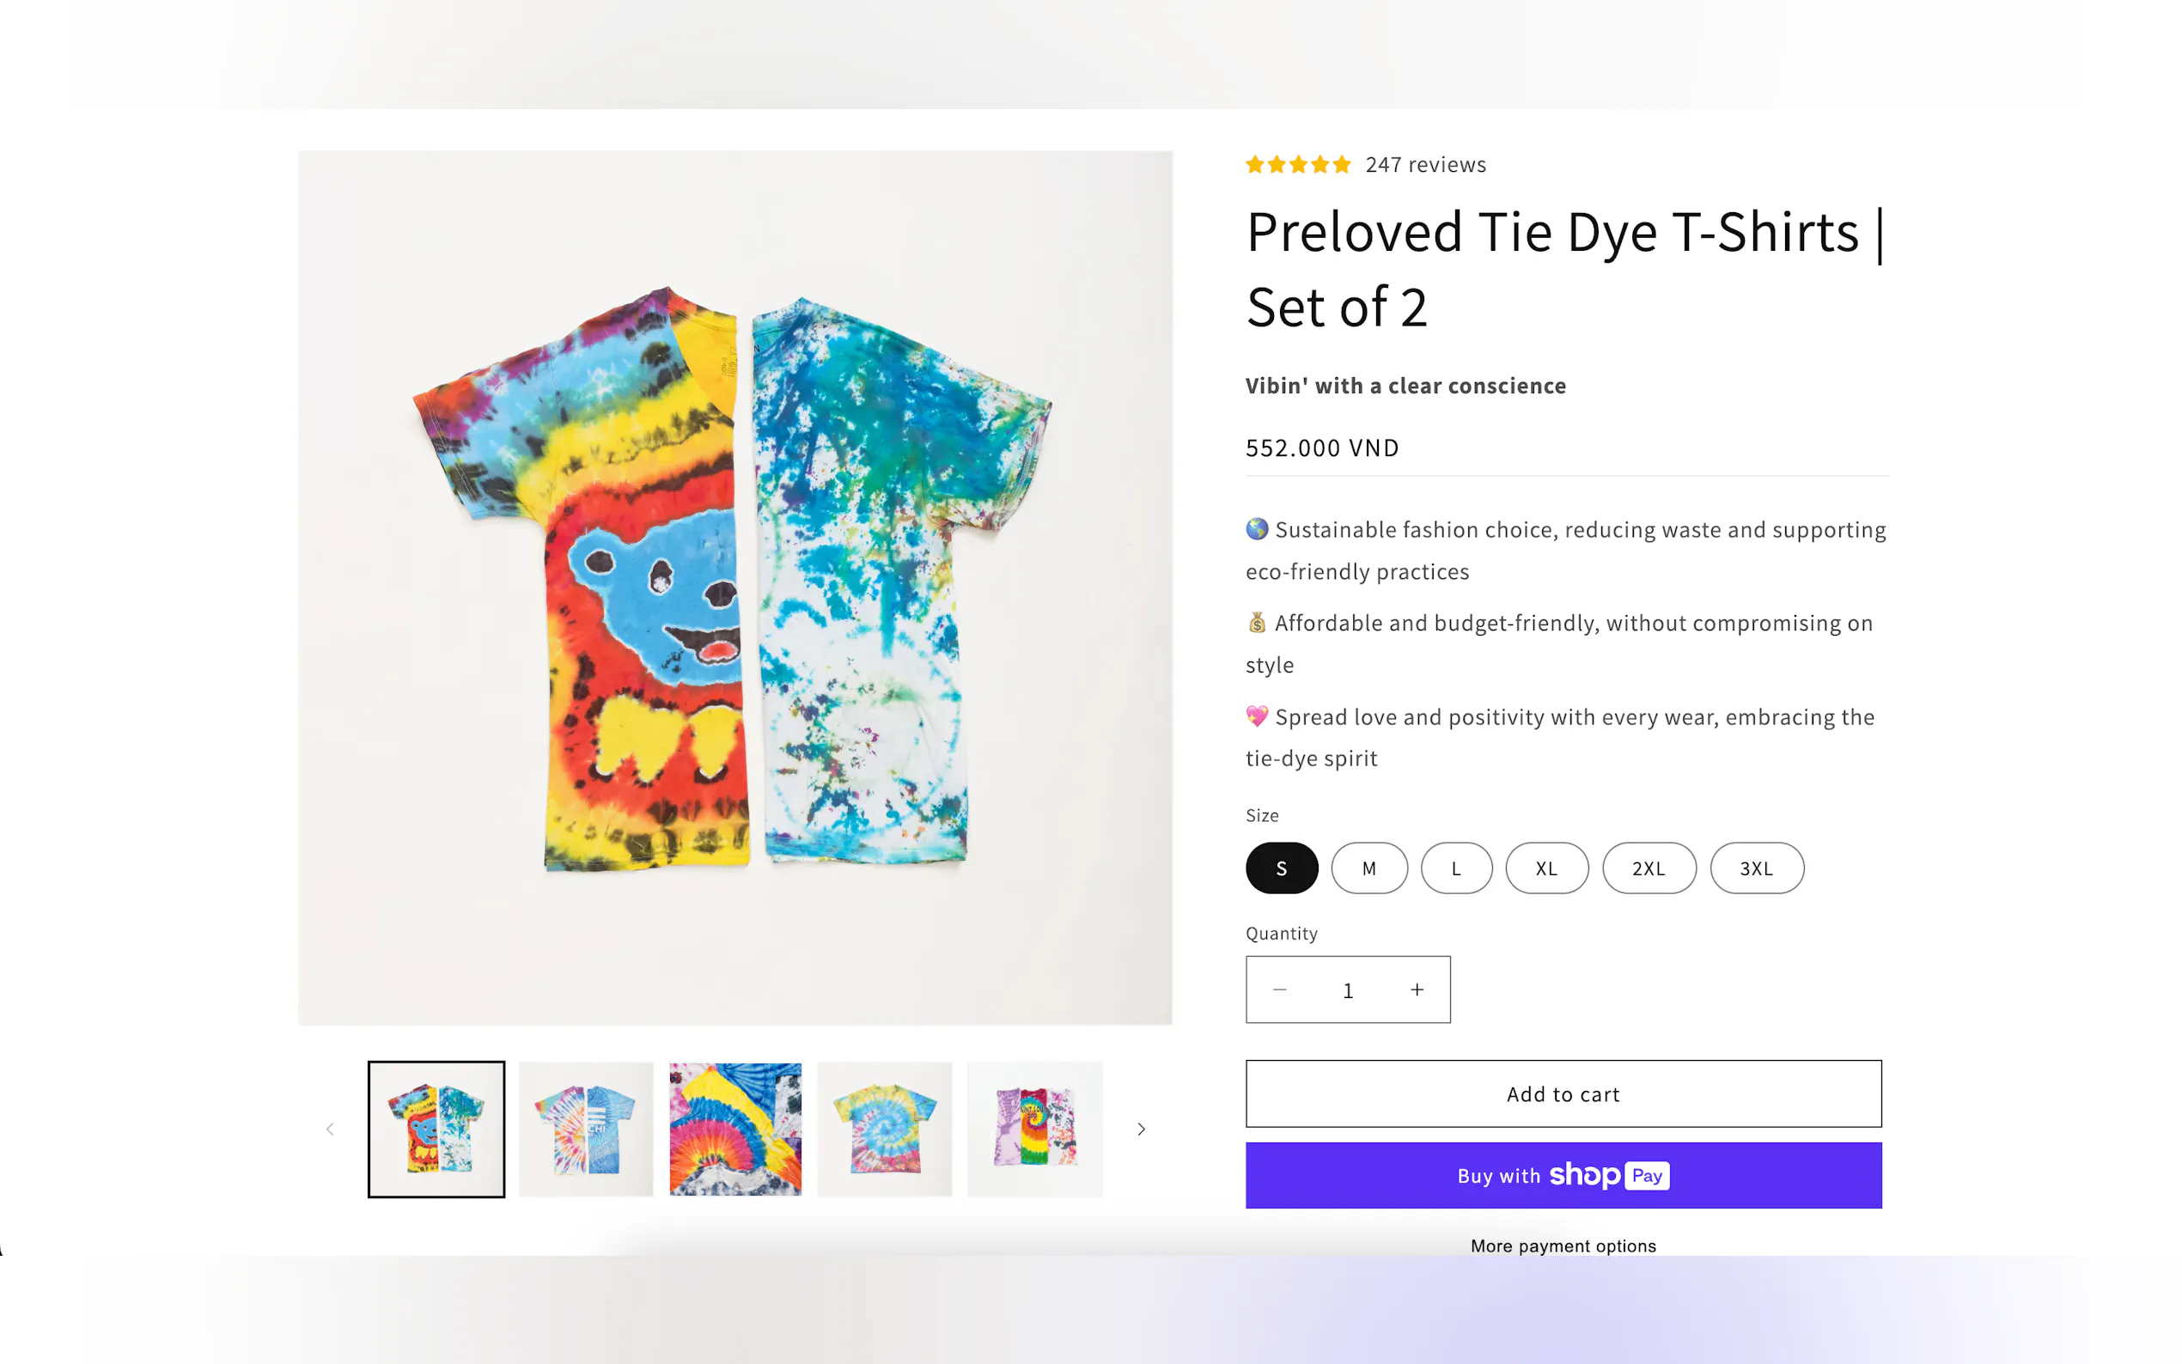2182x1364 pixels.
Task: Open More payment options
Action: coord(1563,1245)
